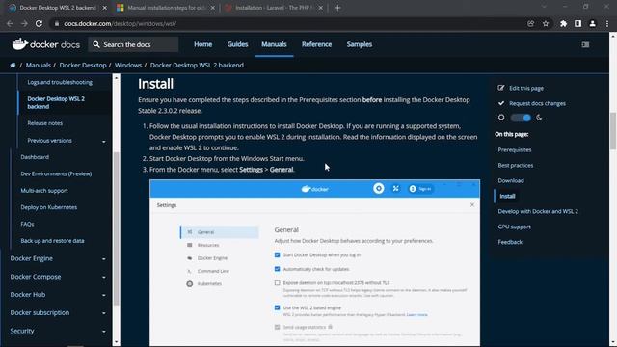Image resolution: width=617 pixels, height=347 pixels.
Task: Open the browser side panel icon
Action: tap(577, 23)
